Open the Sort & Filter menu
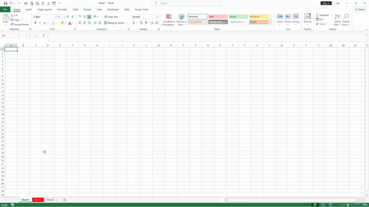Image resolution: width=369 pixels, height=207 pixels. pyautogui.click(x=337, y=20)
